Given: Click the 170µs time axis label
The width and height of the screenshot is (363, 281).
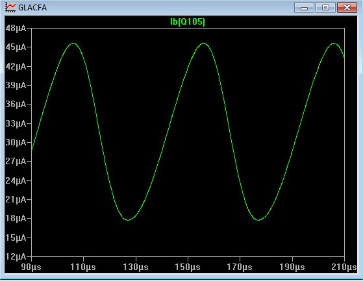Looking at the screenshot, I should (240, 267).
